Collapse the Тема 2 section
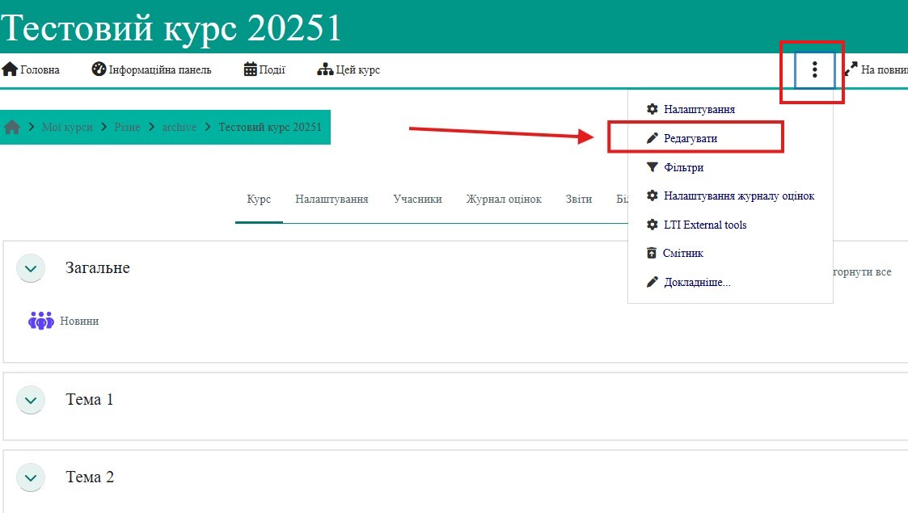 31,477
